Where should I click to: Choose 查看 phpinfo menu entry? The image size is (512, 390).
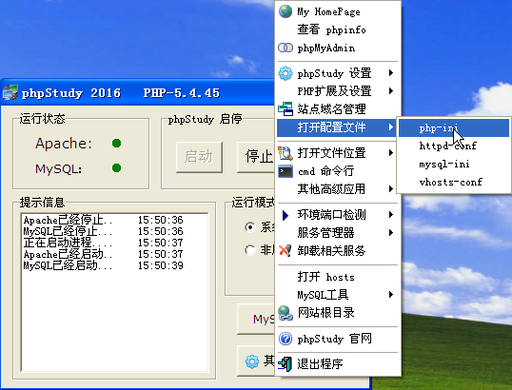click(x=338, y=29)
